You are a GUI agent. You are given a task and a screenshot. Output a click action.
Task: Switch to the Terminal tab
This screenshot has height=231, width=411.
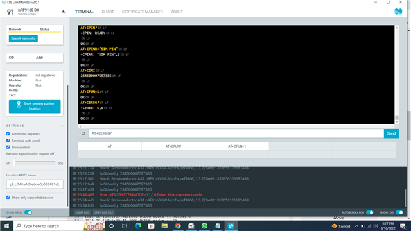tap(84, 12)
